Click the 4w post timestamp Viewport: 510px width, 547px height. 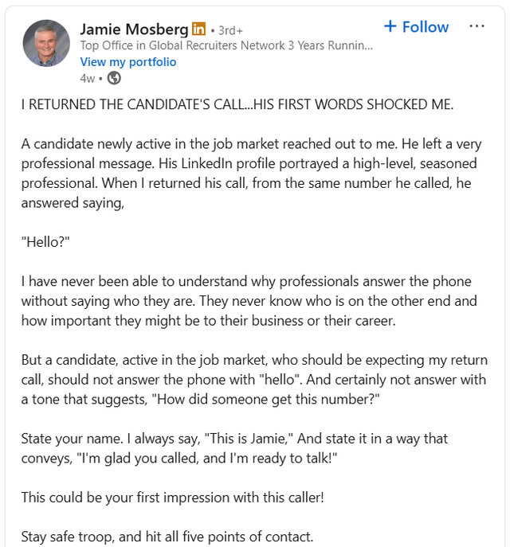(x=87, y=78)
